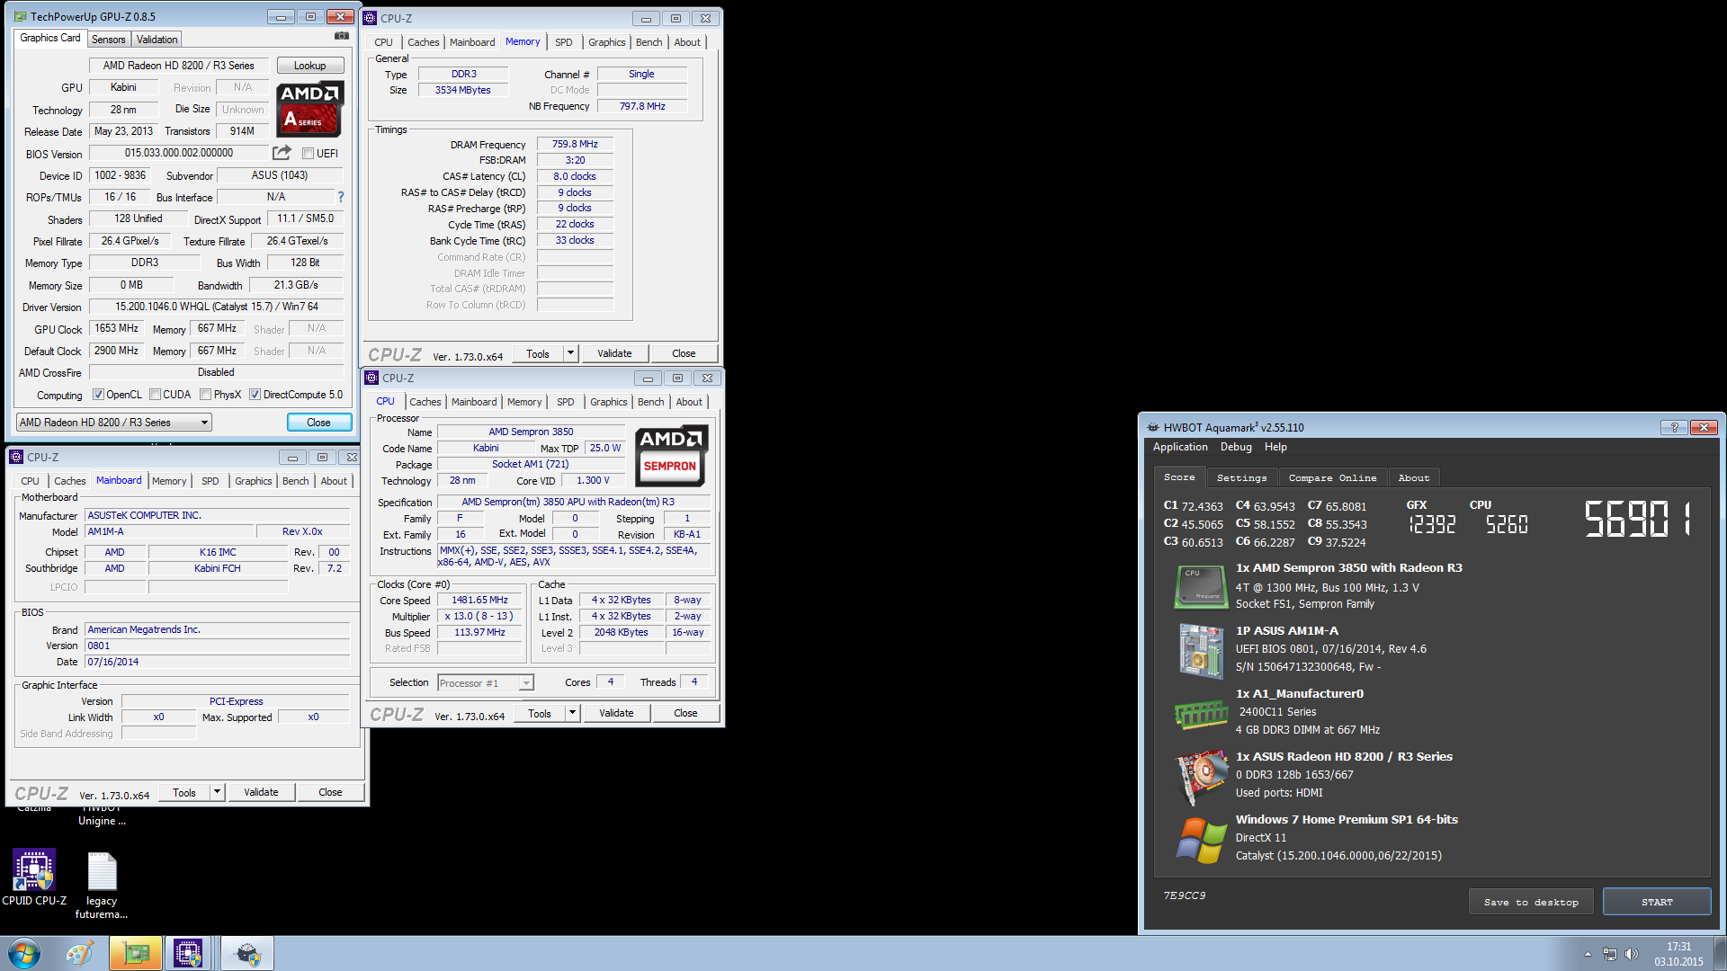Toggle the PhysX checkbox
This screenshot has width=1727, height=971.
pos(206,395)
